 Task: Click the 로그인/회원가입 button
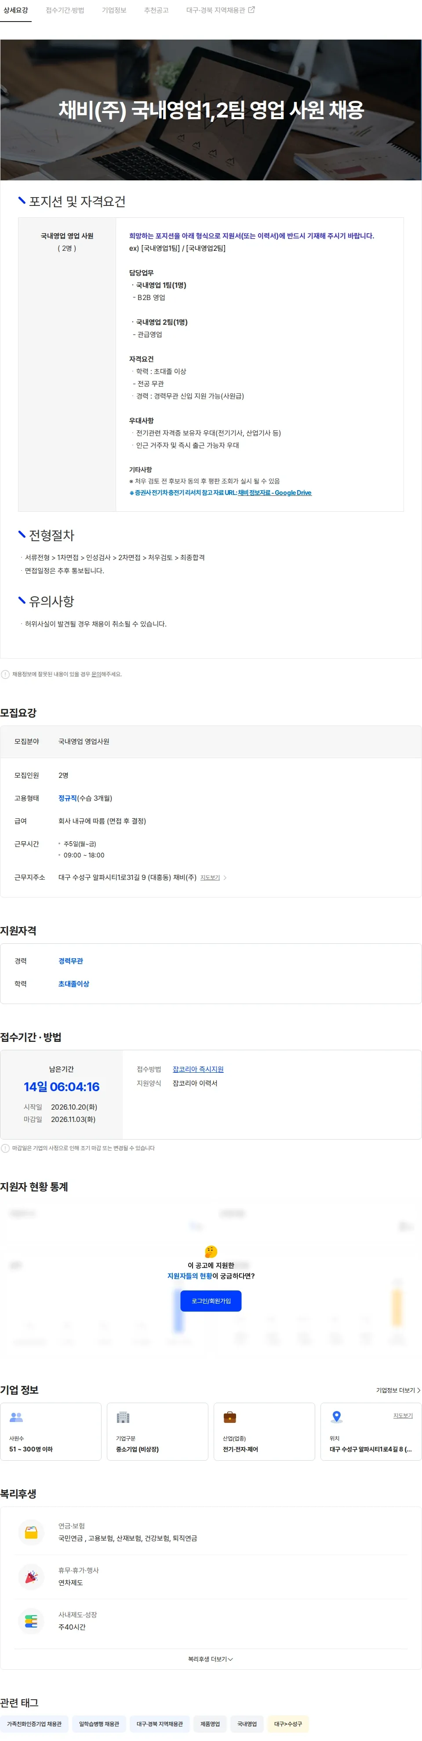pos(211,1300)
